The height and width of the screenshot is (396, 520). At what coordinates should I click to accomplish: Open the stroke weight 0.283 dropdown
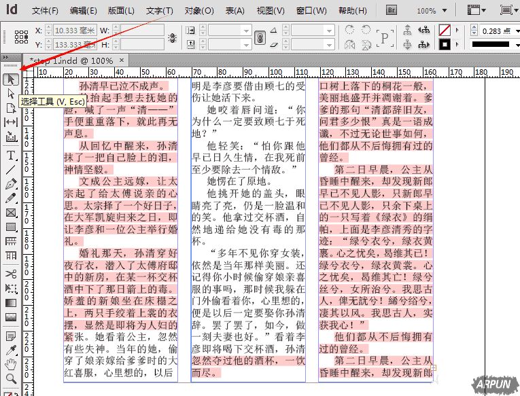click(517, 31)
